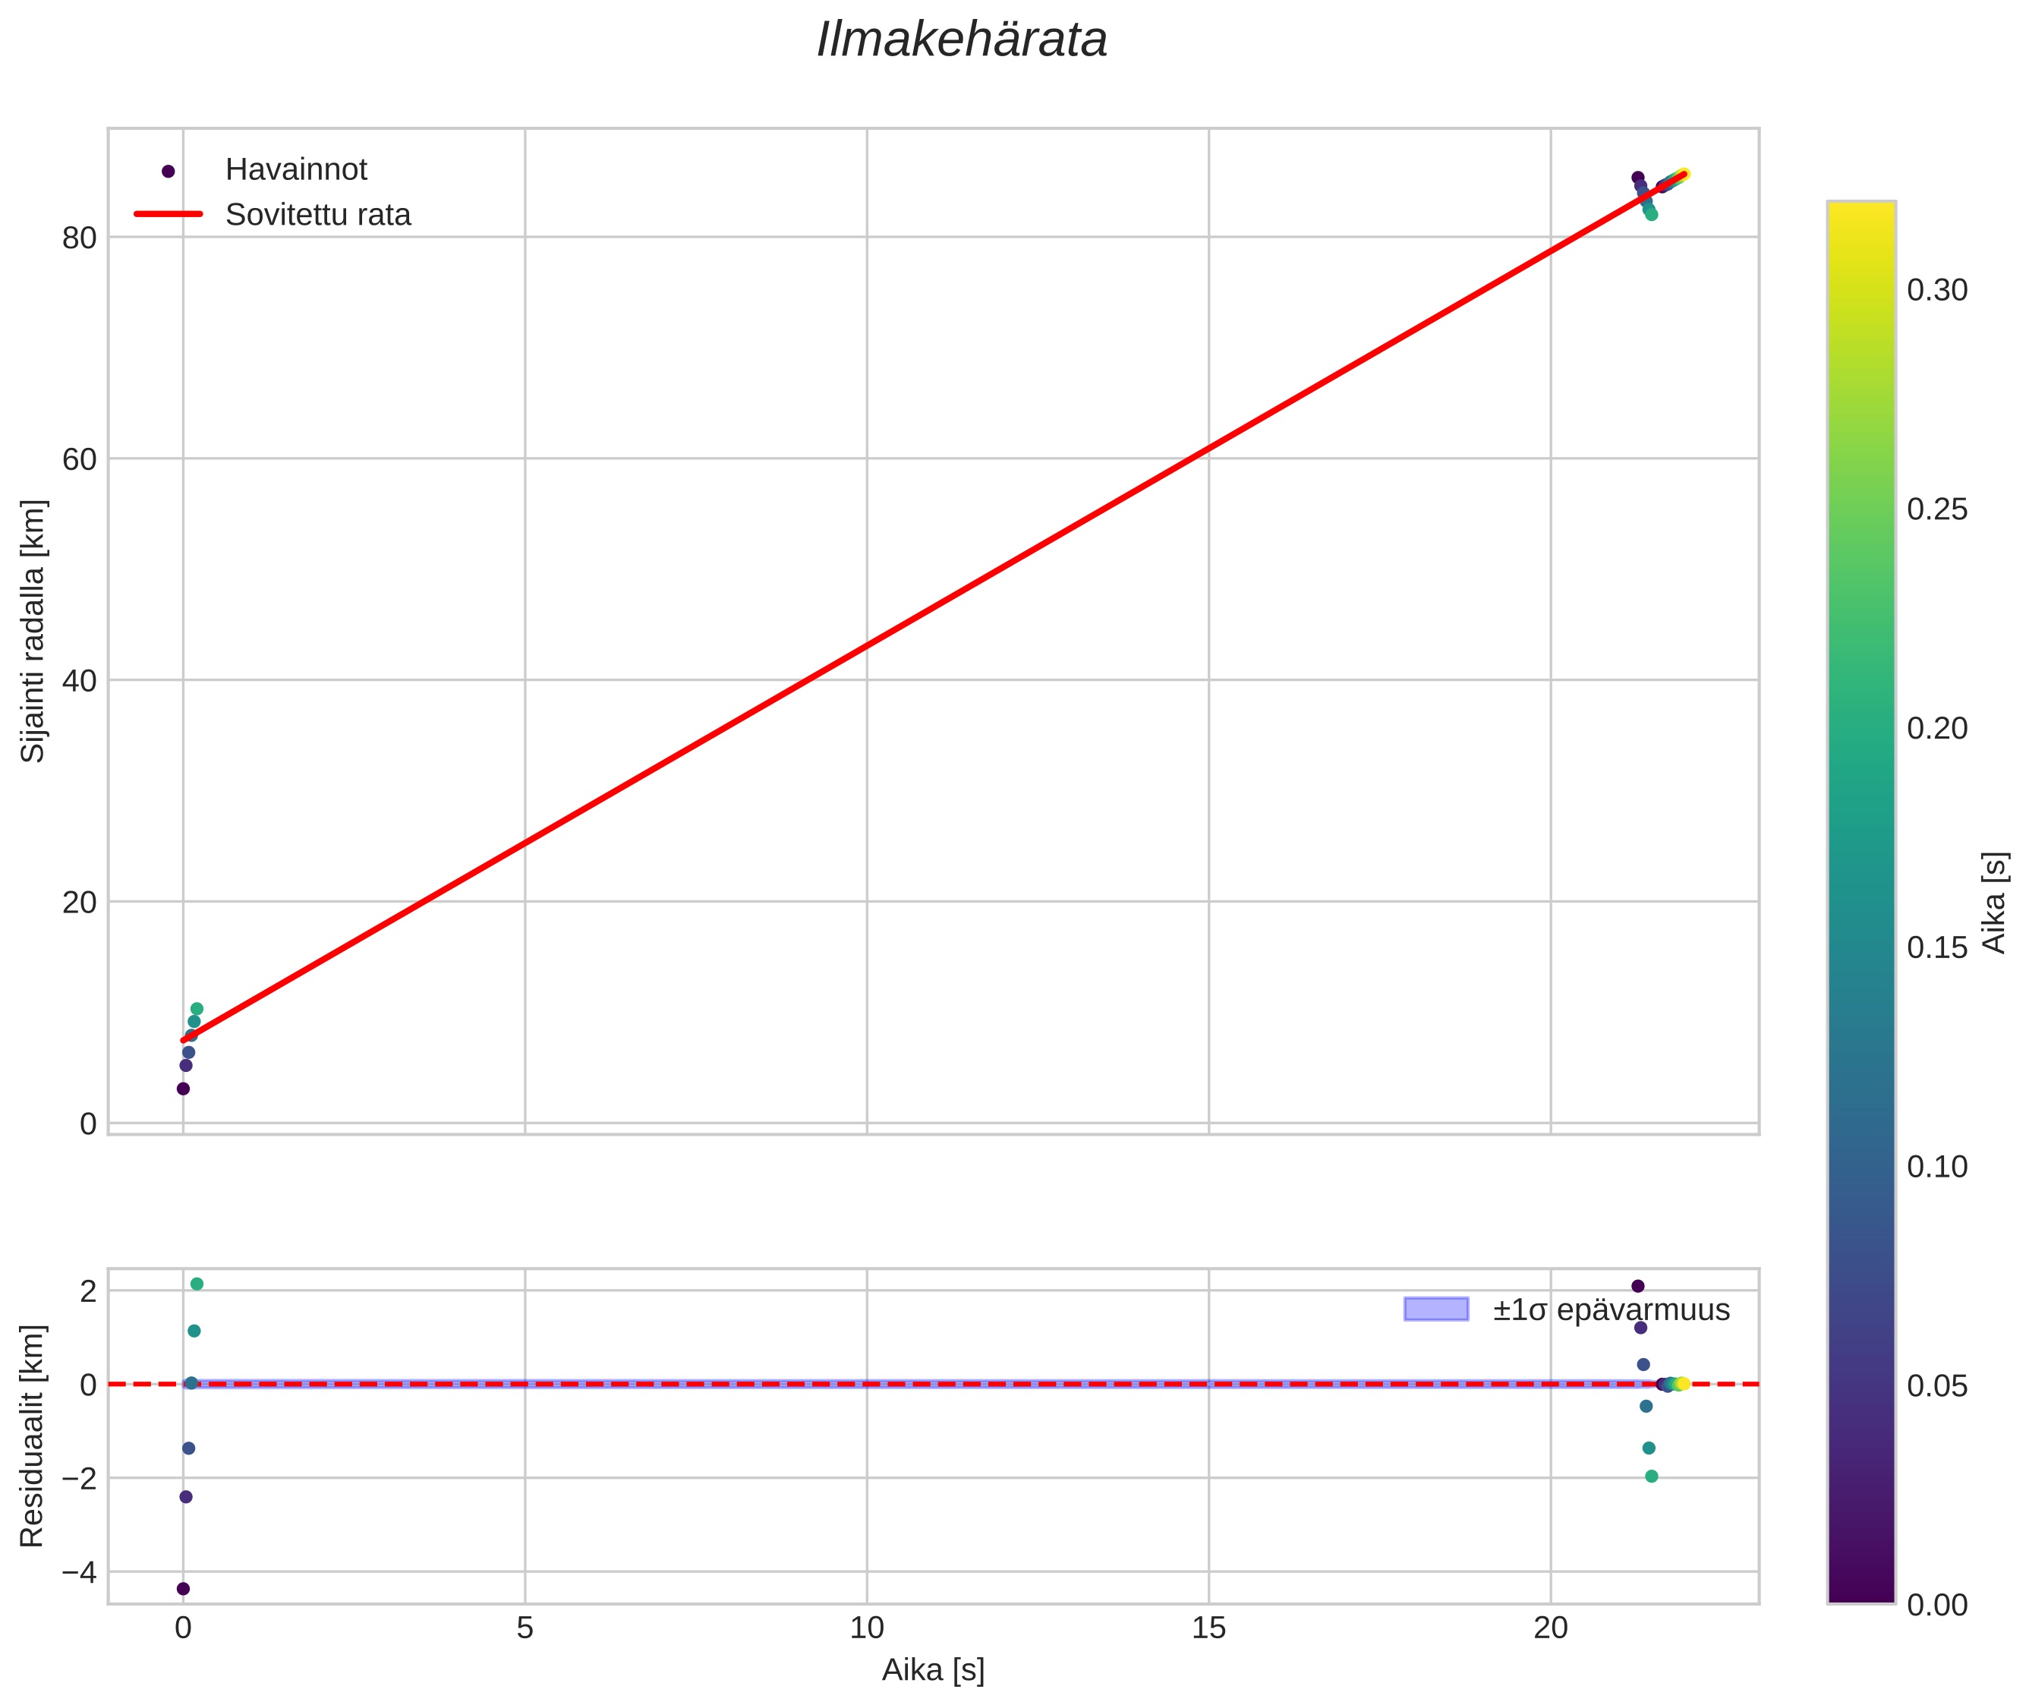
Task: Click the lowest residual point near −4
Action: pos(183,1589)
